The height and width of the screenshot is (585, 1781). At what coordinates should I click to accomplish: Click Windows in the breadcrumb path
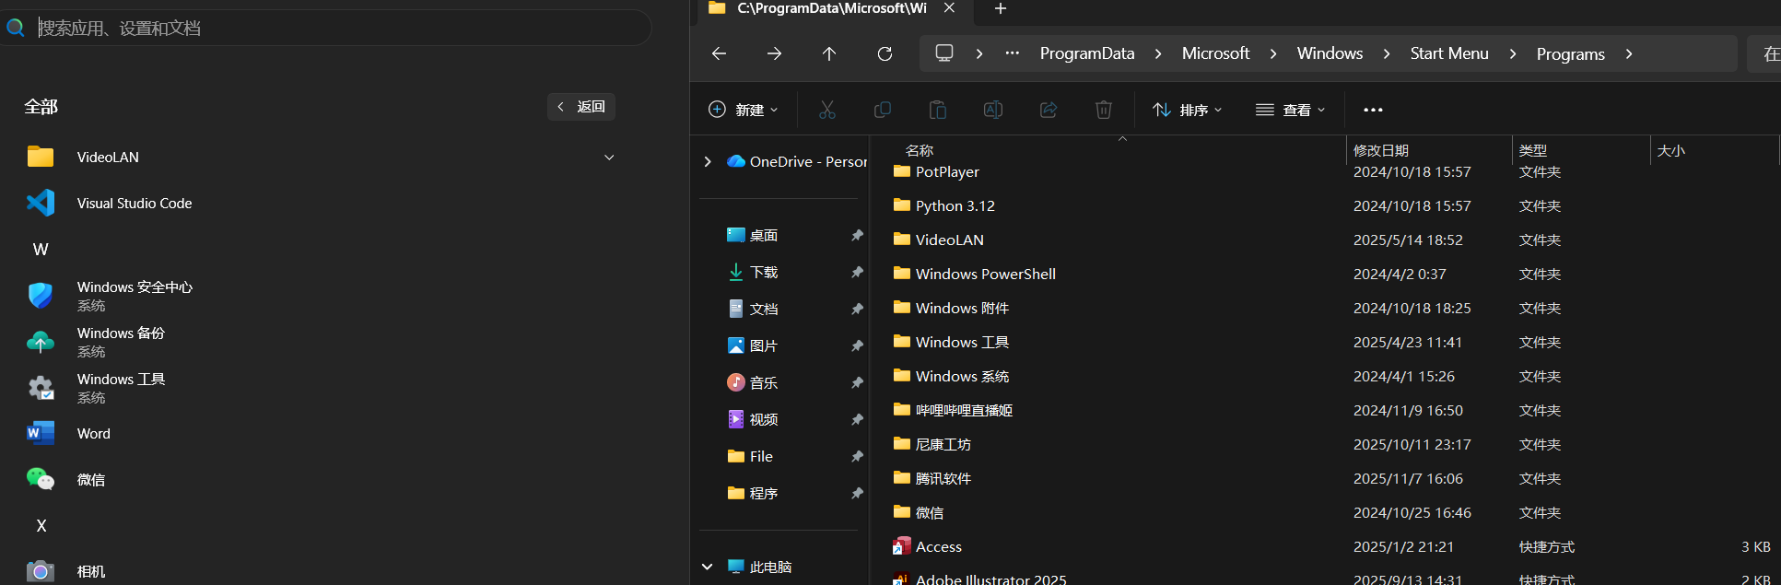click(1330, 53)
